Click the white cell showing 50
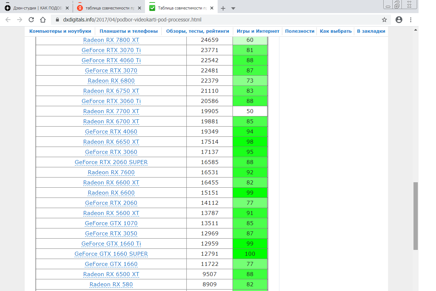 coord(250,111)
